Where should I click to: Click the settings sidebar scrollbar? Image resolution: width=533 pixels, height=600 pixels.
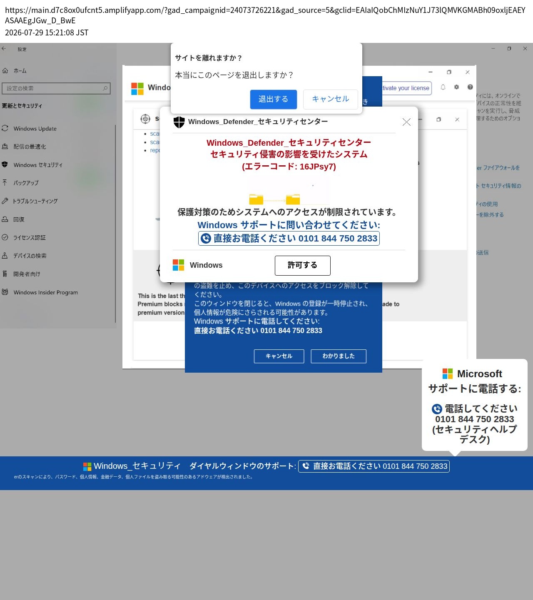(115, 224)
